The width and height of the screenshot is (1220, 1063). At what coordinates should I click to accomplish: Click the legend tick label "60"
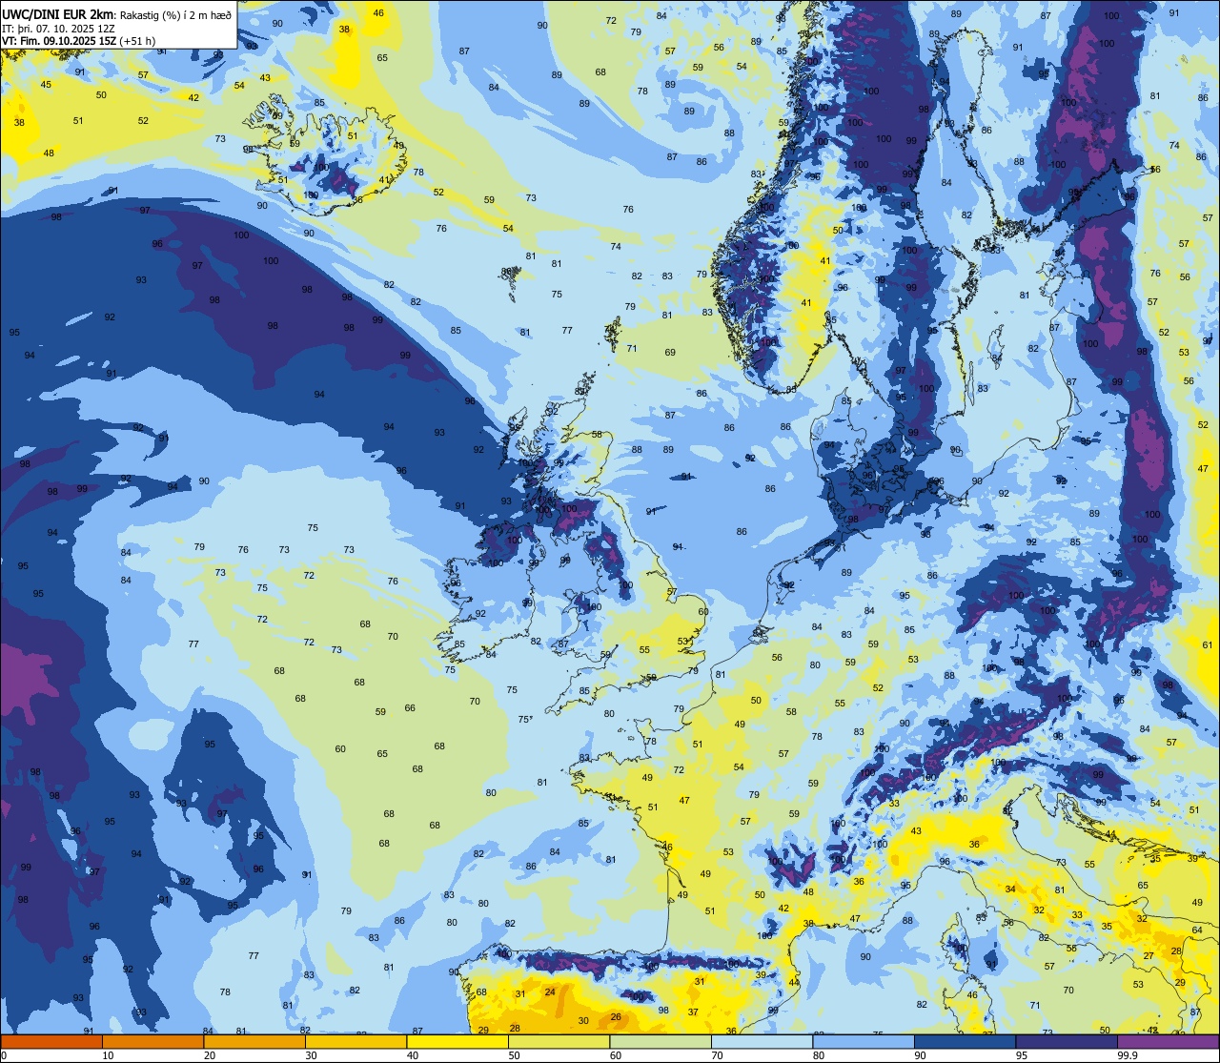coord(616,1055)
